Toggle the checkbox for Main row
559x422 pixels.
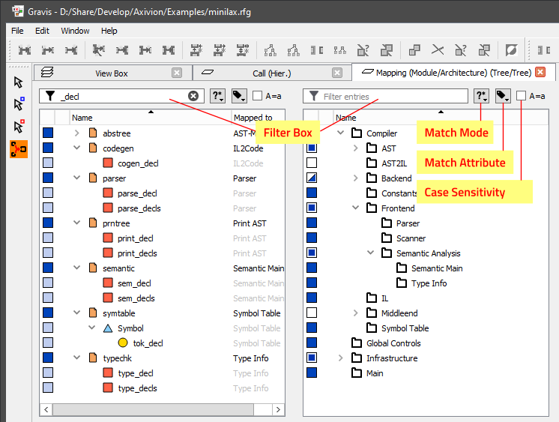312,373
